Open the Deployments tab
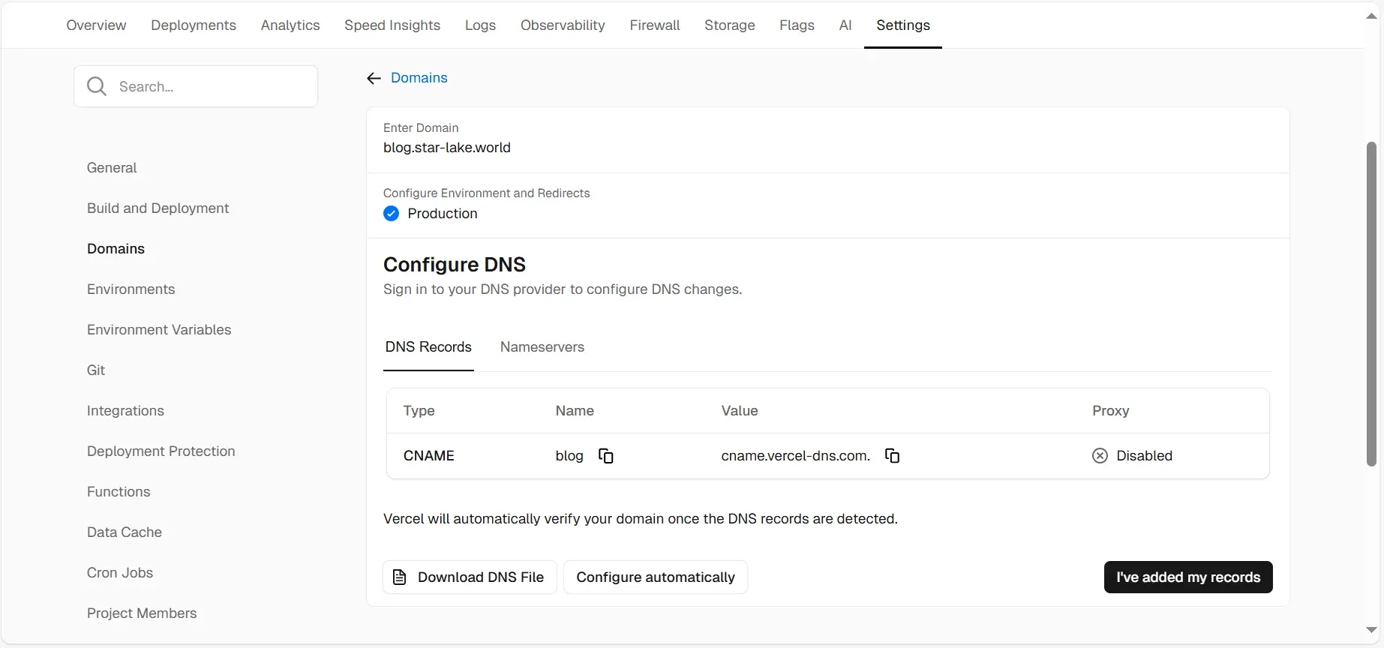 (194, 25)
